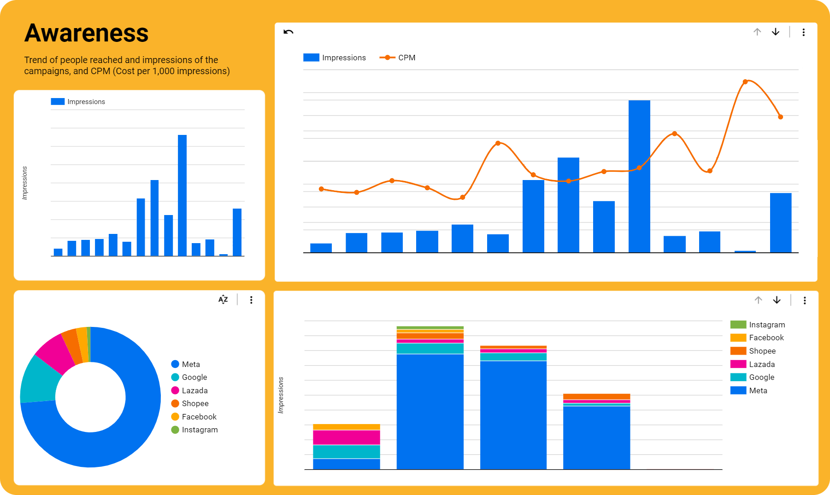
Task: Click the Shopee legend swatch in the stacked chart
Action: click(x=738, y=351)
